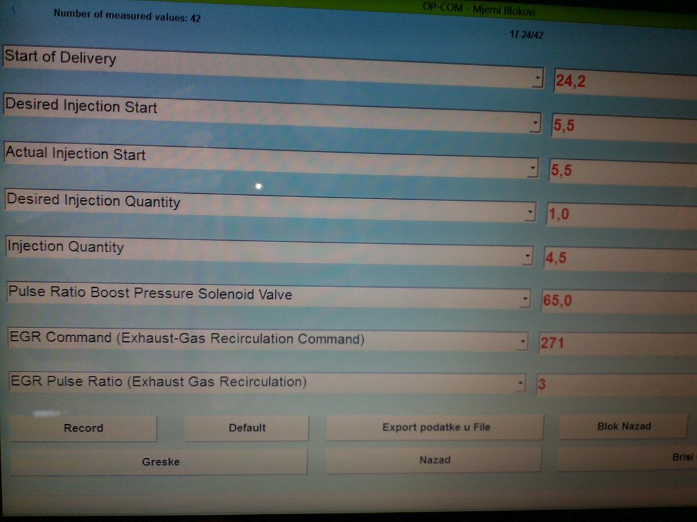This screenshot has width=697, height=522.
Task: Open the Start of Delivery dropdown arrow
Action: [x=538, y=78]
